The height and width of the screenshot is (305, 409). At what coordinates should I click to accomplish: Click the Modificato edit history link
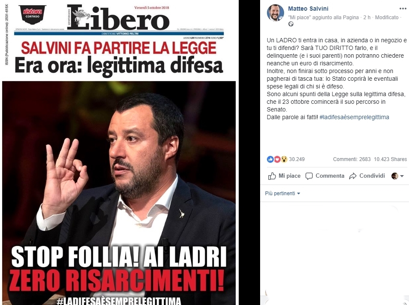point(387,18)
